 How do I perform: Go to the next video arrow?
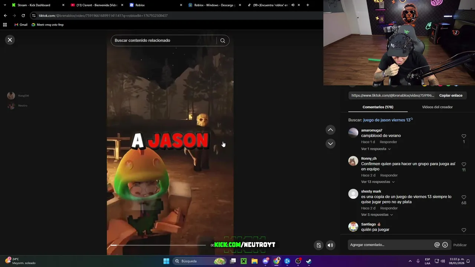click(x=330, y=144)
